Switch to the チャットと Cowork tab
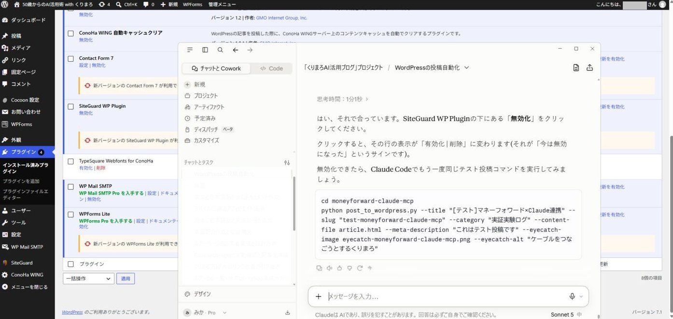 [216, 68]
